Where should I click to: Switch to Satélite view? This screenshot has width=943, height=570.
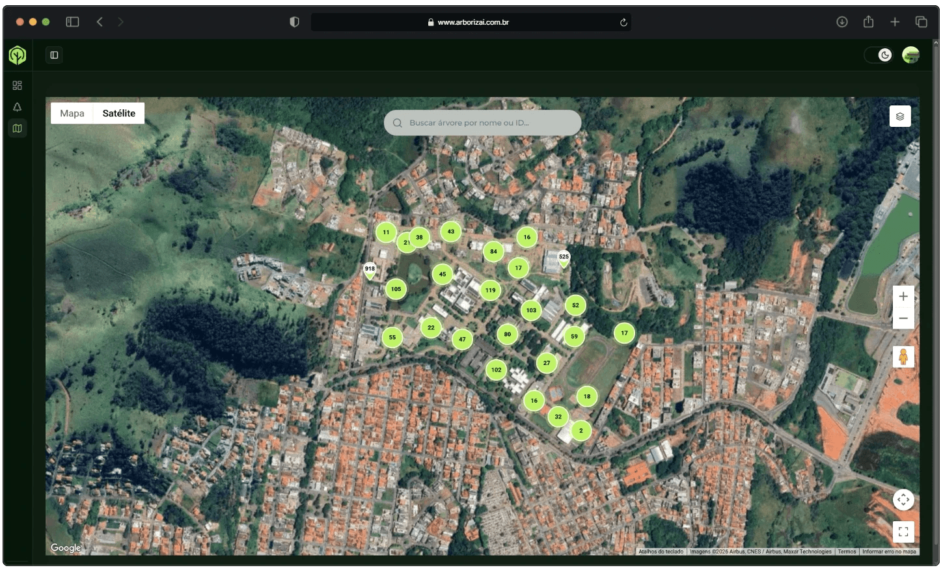[x=119, y=113]
